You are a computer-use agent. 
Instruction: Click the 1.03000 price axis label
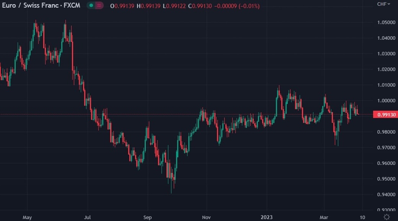pyautogui.click(x=386, y=54)
